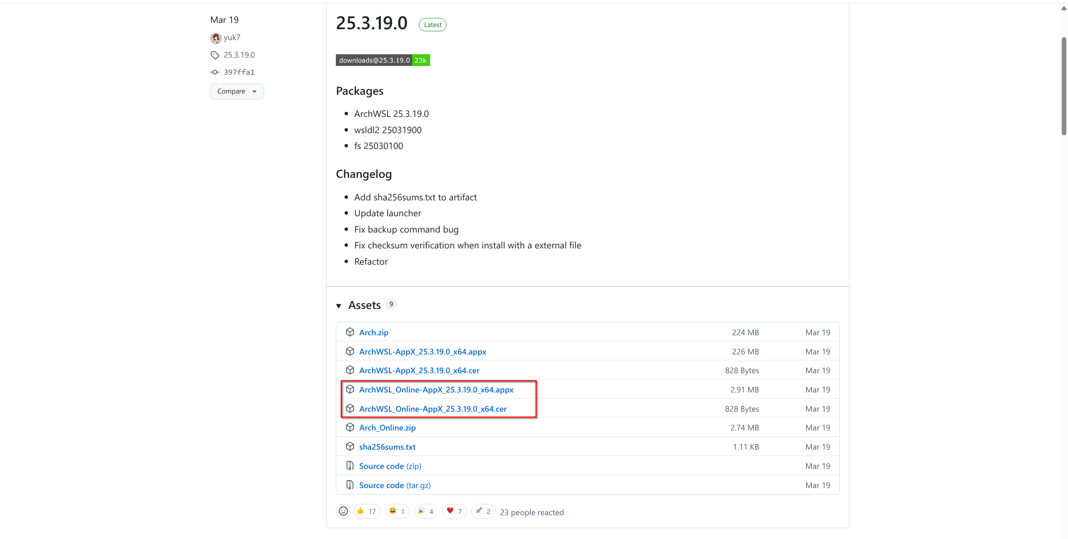1068x539 pixels.
Task: Toggle the heart reaction
Action: (x=454, y=511)
